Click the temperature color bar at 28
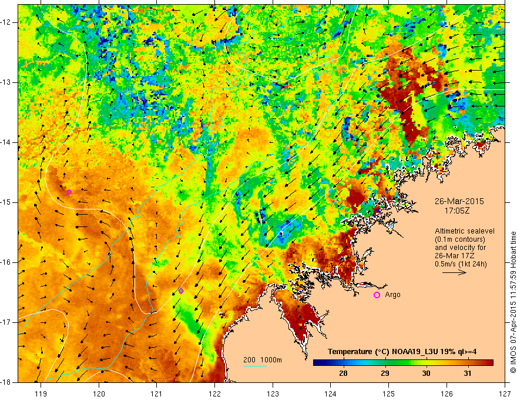 coord(343,363)
